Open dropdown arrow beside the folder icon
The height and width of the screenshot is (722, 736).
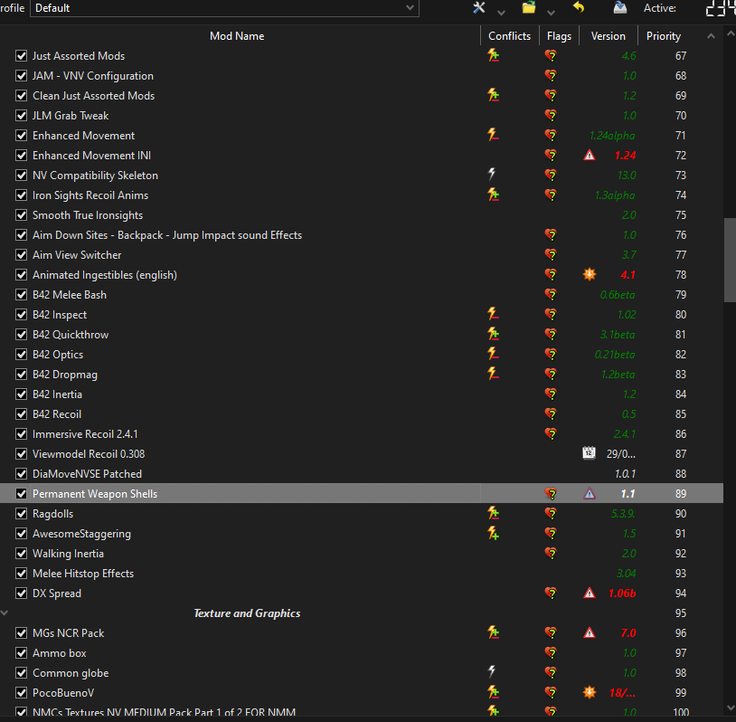[x=551, y=13]
